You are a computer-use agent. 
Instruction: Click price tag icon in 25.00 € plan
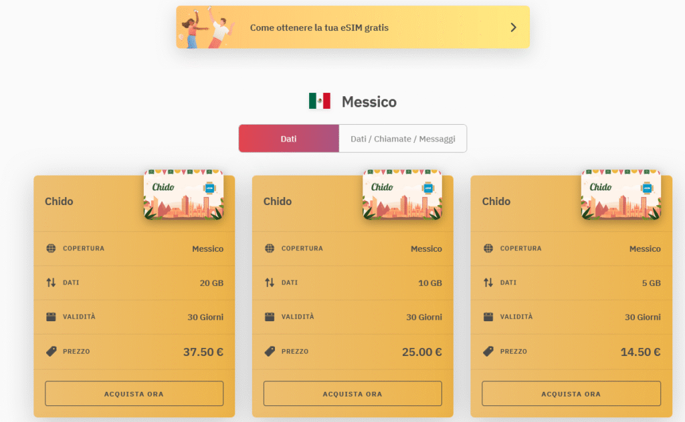pos(270,351)
